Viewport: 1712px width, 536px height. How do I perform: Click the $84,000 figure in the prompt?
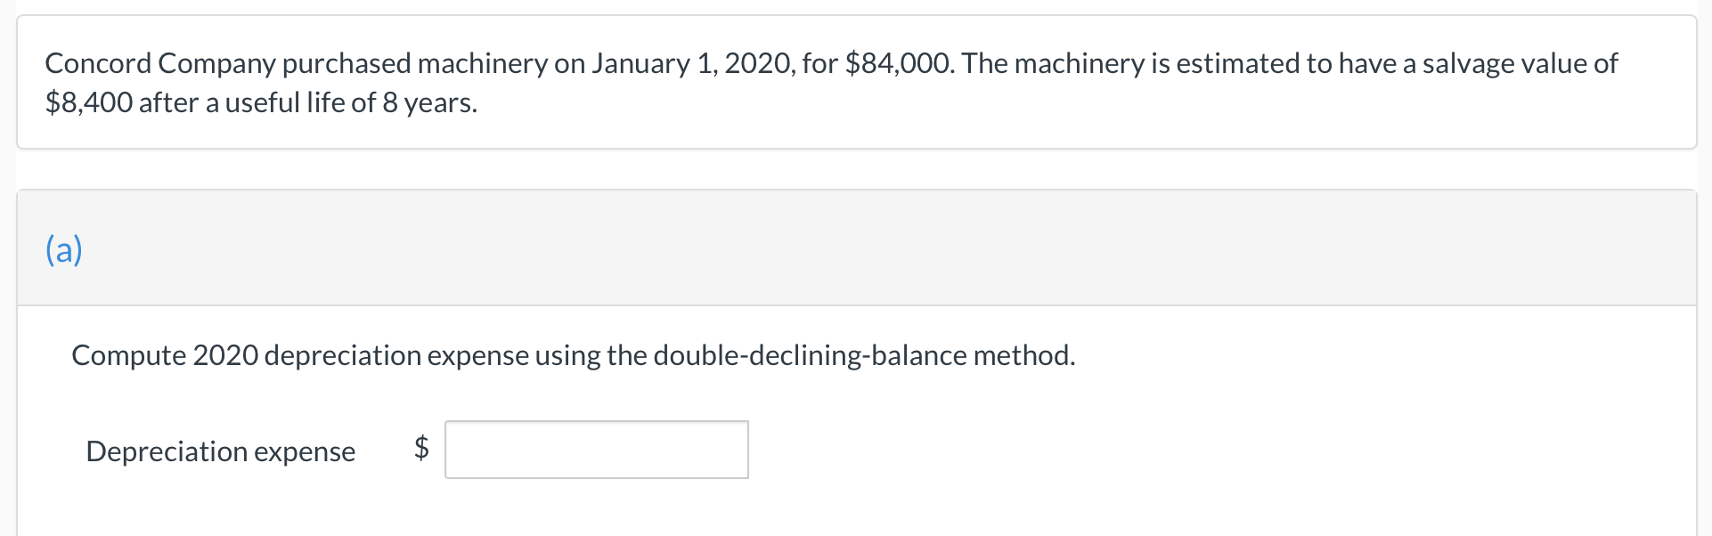tap(894, 62)
